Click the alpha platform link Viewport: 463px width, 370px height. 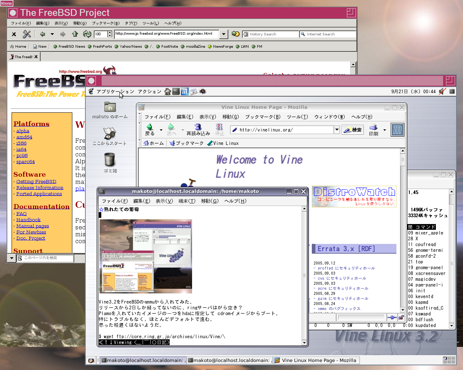pyautogui.click(x=23, y=131)
